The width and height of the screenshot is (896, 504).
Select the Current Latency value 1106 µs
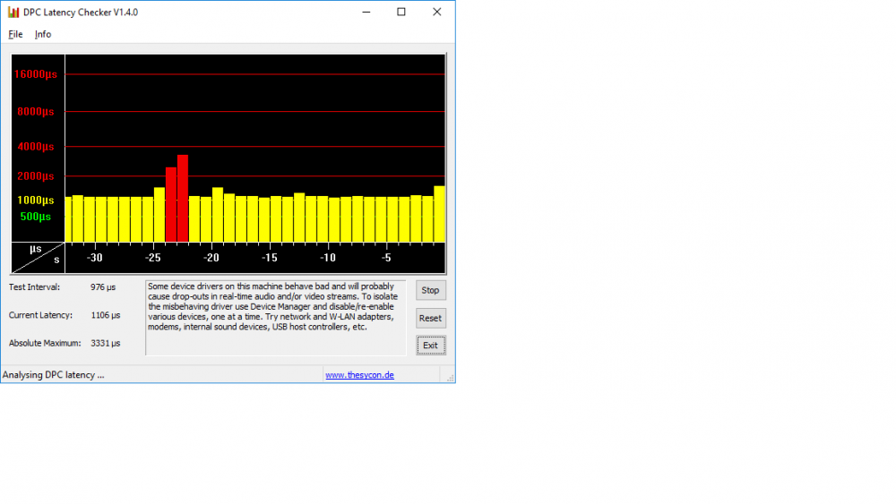[x=106, y=315]
